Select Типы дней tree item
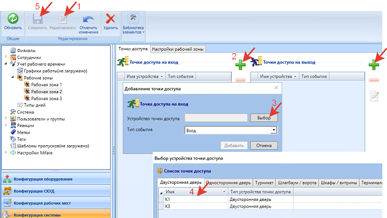Viewport: 387px width, 218px height. 34,105
